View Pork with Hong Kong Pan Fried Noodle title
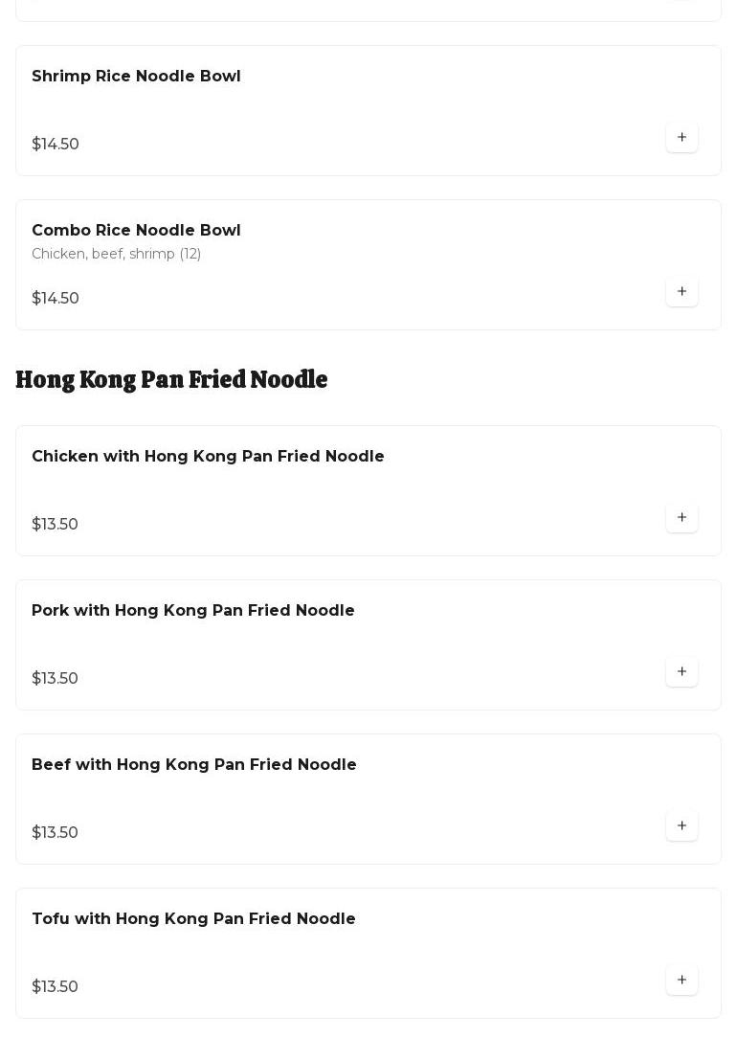Screen dimensions: 737x1038 [192, 611]
